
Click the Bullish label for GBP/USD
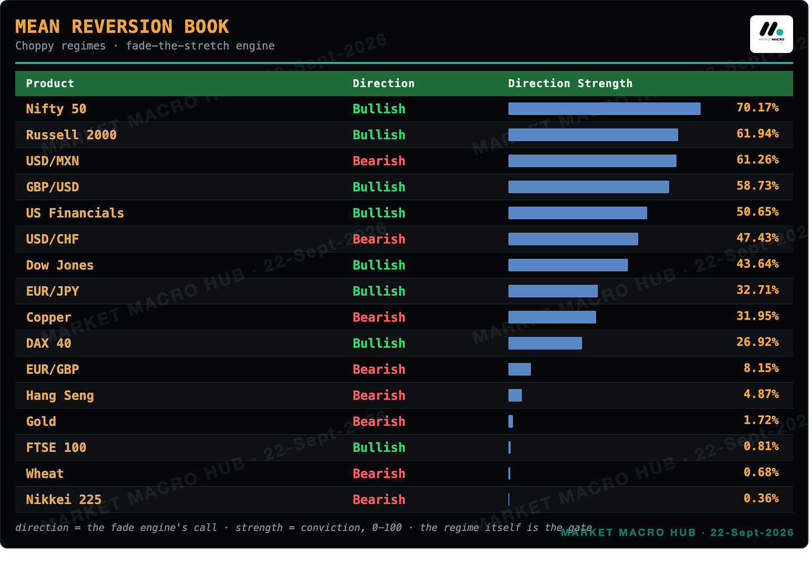(379, 187)
